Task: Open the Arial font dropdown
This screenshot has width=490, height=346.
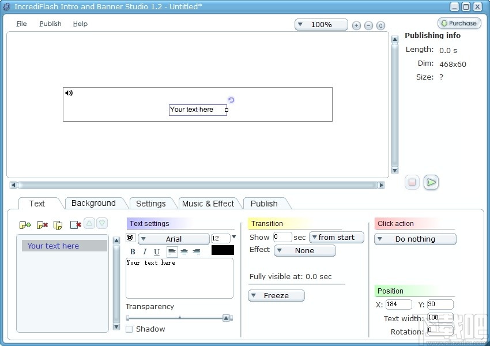Action: click(x=174, y=239)
